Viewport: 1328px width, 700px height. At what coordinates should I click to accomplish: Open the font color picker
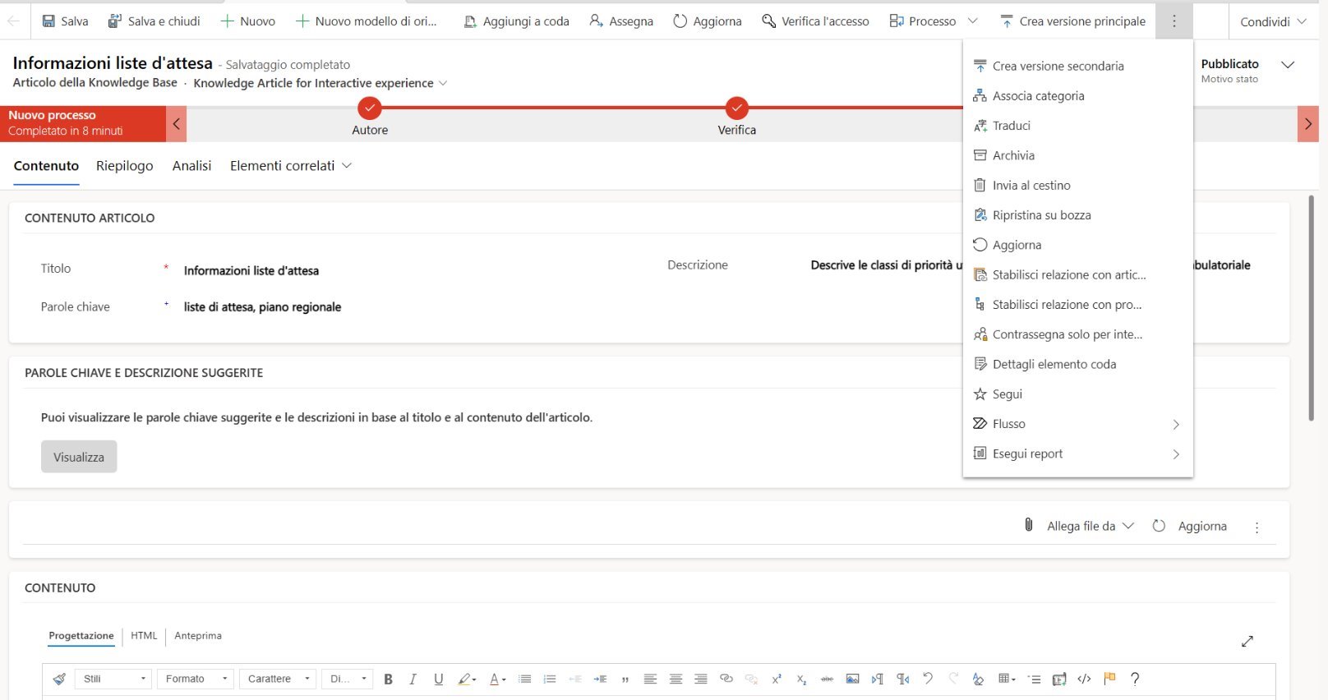(x=497, y=679)
